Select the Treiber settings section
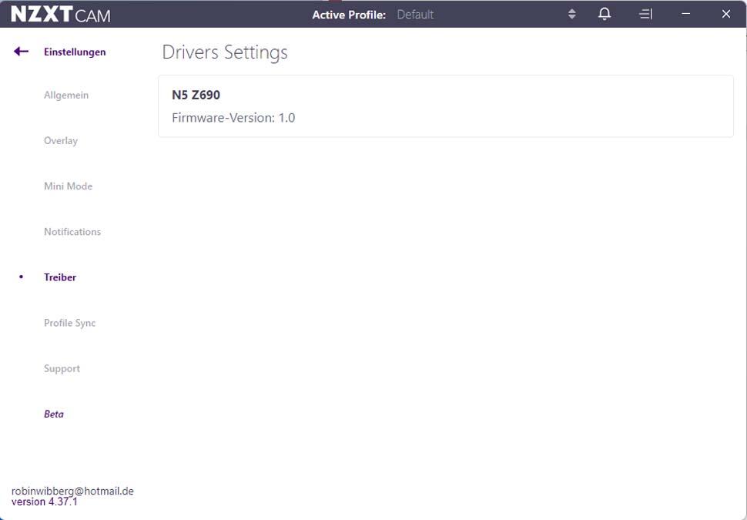This screenshot has height=520, width=747. [60, 277]
